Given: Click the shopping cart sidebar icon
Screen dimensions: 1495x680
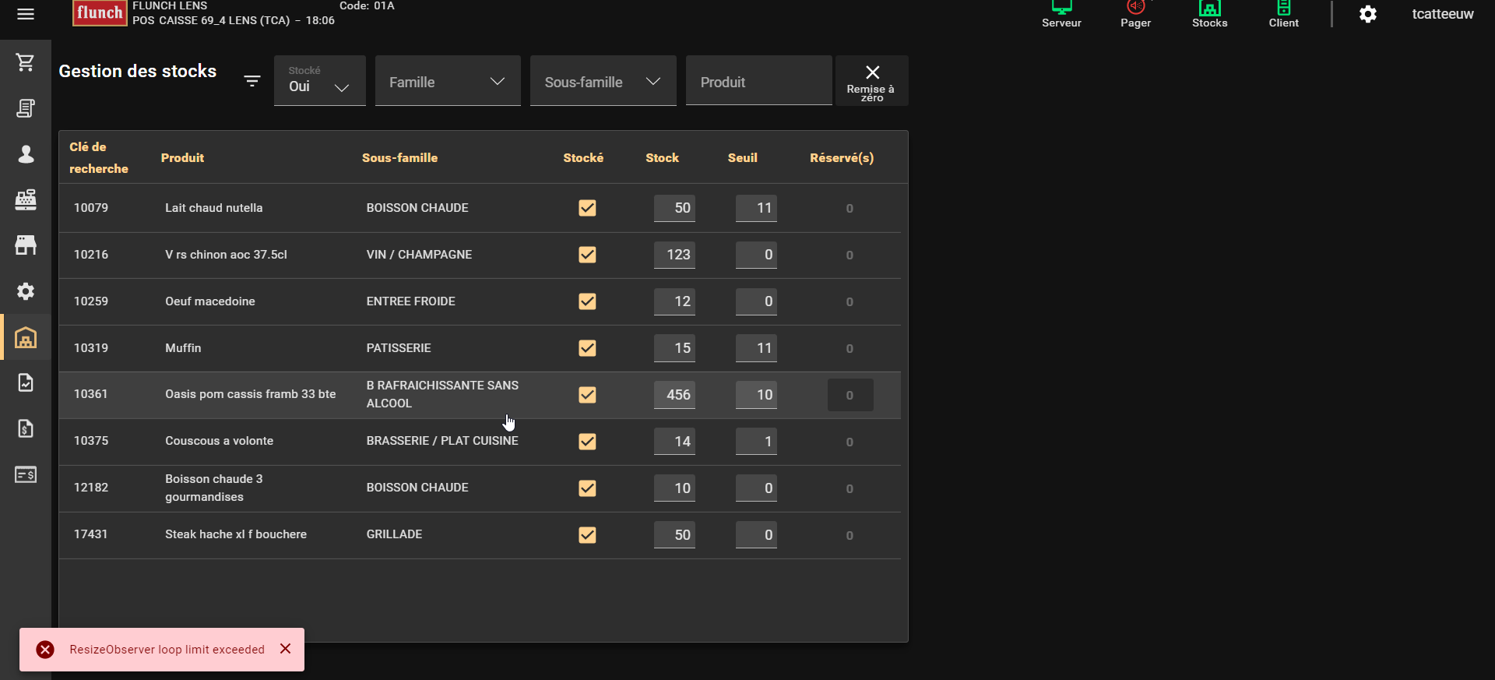Looking at the screenshot, I should coord(26,62).
